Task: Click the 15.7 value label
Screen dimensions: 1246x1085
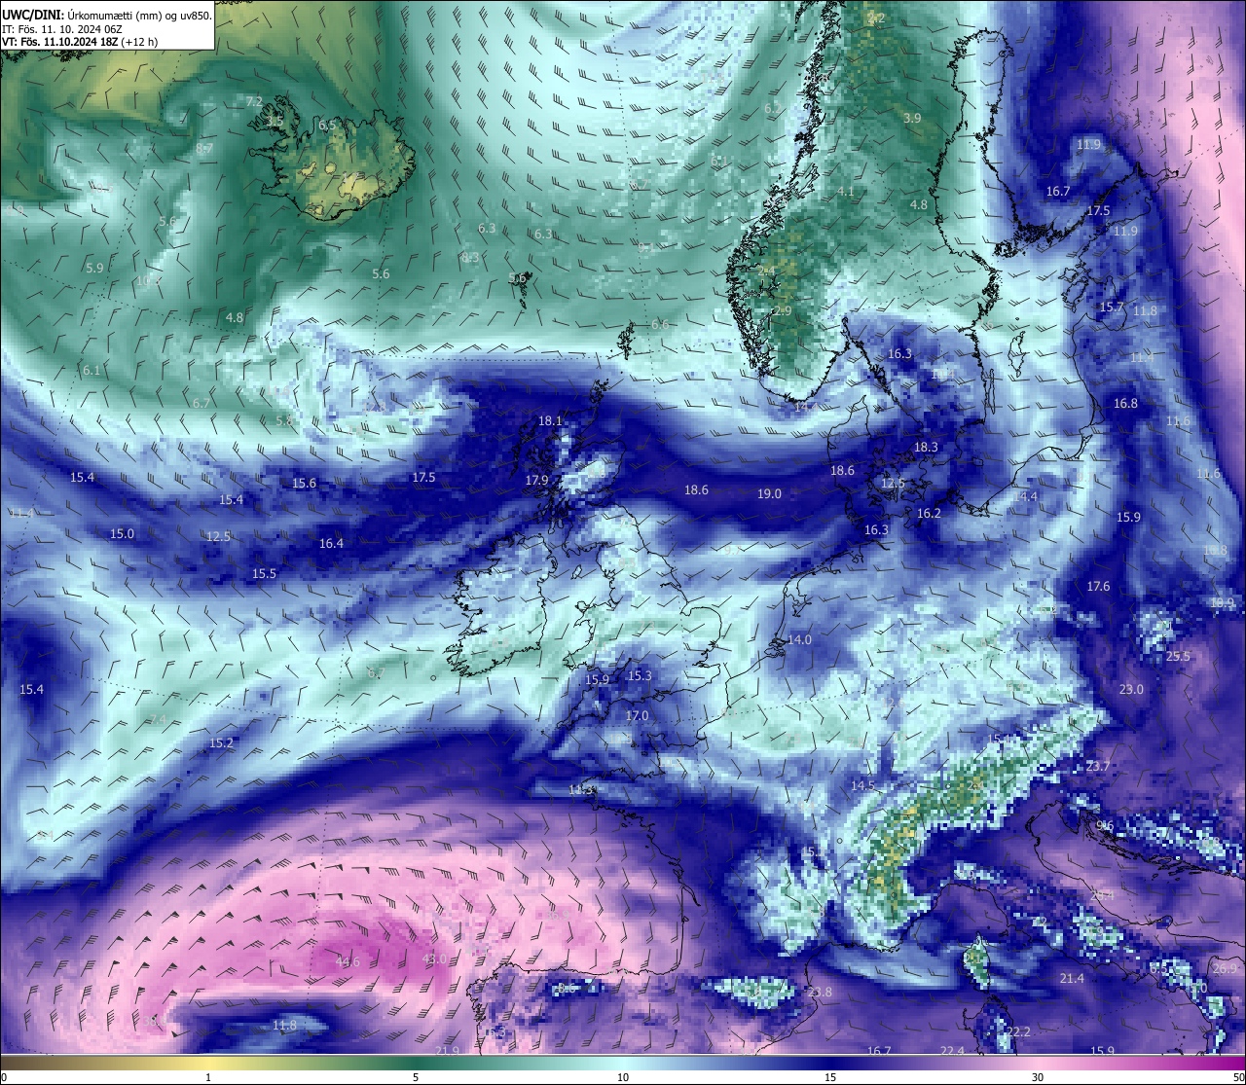Action: [x=1111, y=307]
